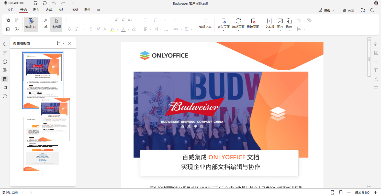Toggle italic formatting
This screenshot has width=381, height=196.
(76, 29)
